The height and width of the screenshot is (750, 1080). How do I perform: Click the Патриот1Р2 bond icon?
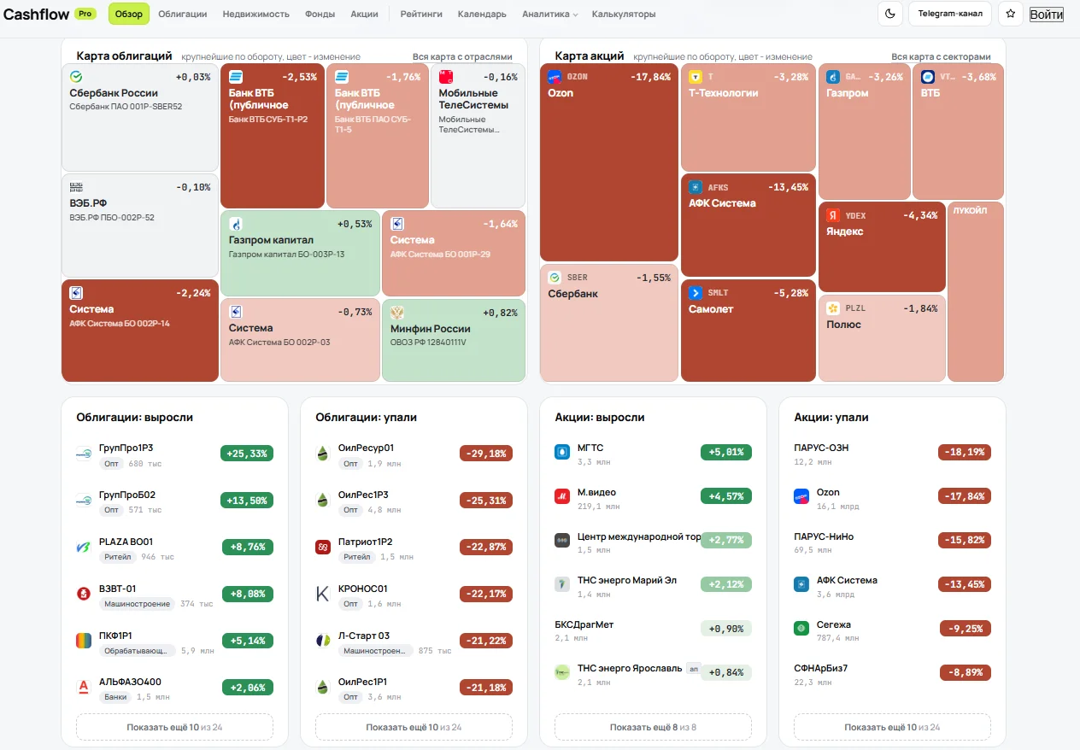[323, 547]
